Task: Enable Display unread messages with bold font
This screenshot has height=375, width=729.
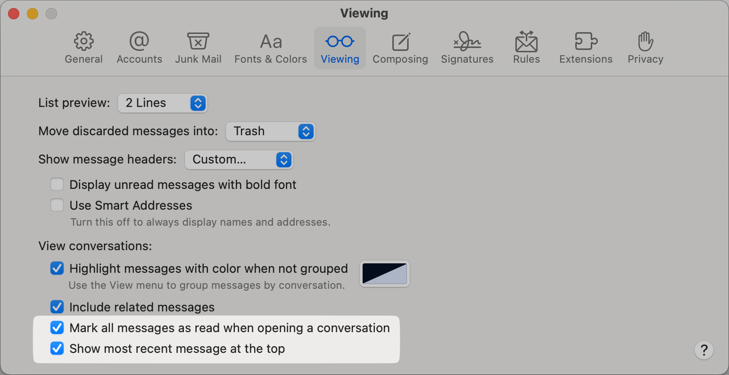Action: coord(57,185)
